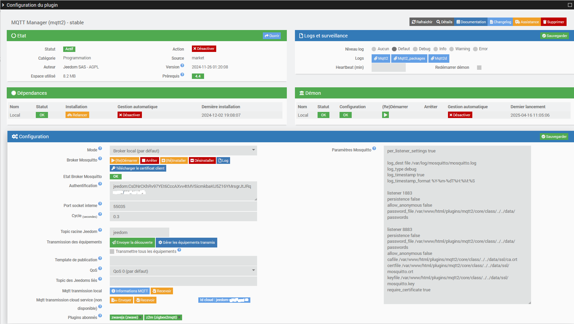Click the Template de publication field

pyautogui.click(x=183, y=261)
